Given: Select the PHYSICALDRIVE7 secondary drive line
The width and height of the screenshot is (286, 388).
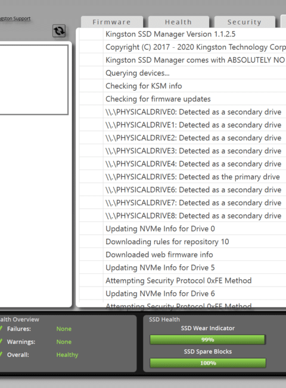Looking at the screenshot, I should click(x=182, y=203).
